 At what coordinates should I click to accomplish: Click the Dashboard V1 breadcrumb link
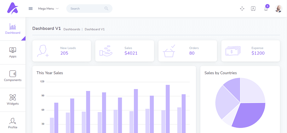coord(95,29)
